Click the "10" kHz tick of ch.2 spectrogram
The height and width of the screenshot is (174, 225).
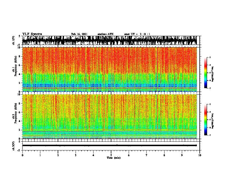point(19,94)
